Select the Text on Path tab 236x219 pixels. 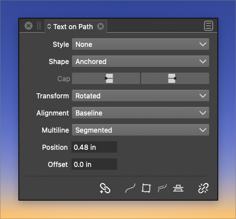pyautogui.click(x=73, y=27)
